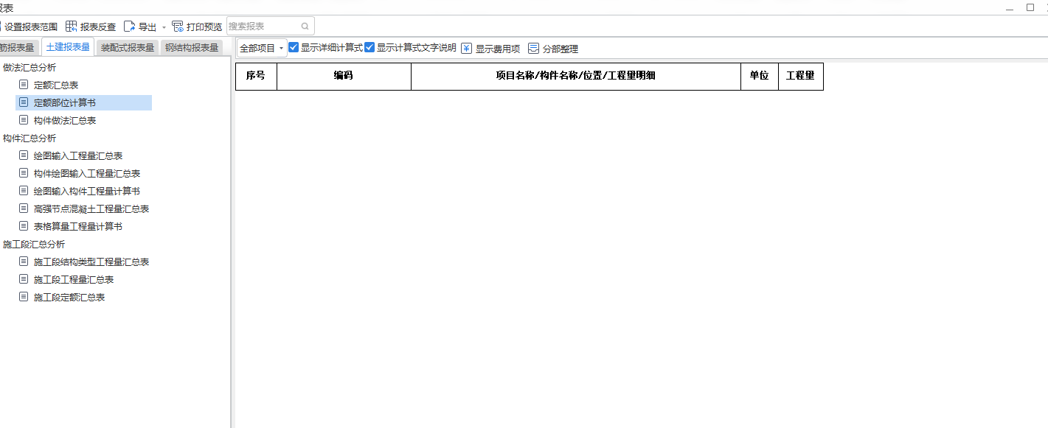The width and height of the screenshot is (1048, 428).
Task: Select the 打印预览 print preview icon
Action: (x=177, y=26)
